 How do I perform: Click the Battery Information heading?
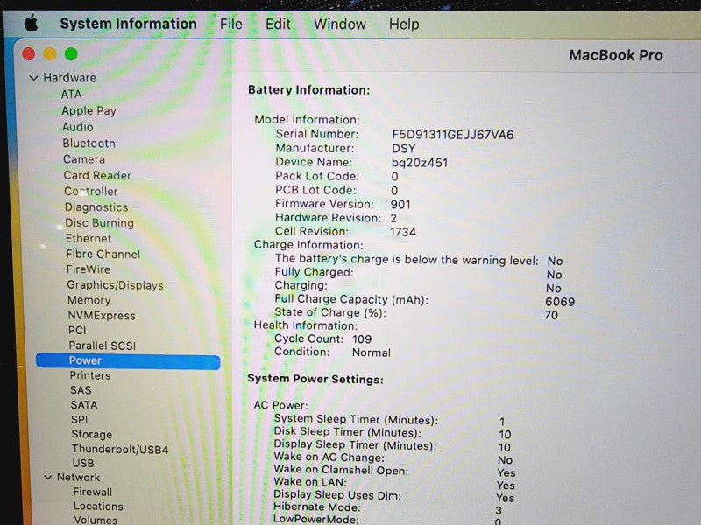point(309,90)
